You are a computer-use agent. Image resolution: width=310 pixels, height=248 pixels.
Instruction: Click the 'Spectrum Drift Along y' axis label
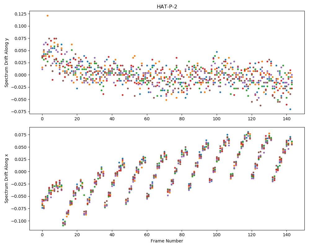pyautogui.click(x=7, y=62)
